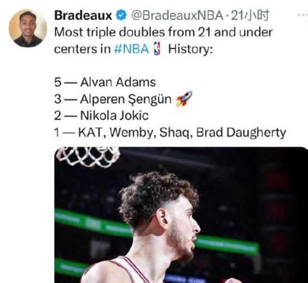Image resolution: width=308 pixels, height=283 pixels.
Task: Click the blue verified checkmark badge
Action: click(x=121, y=15)
